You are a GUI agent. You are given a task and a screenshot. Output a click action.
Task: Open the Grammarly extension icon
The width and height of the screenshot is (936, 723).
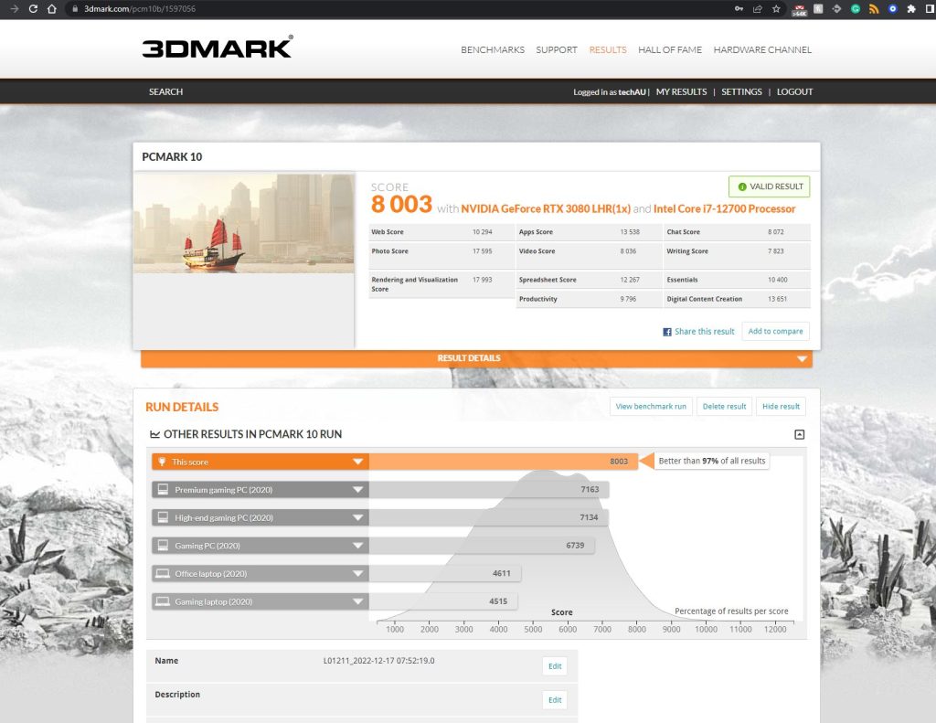click(x=856, y=9)
